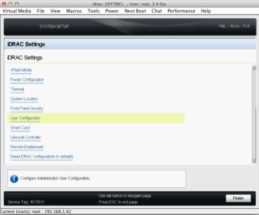Click the scrollbar up arrow
Image resolution: width=259 pixels, height=215 pixels.
click(x=254, y=68)
